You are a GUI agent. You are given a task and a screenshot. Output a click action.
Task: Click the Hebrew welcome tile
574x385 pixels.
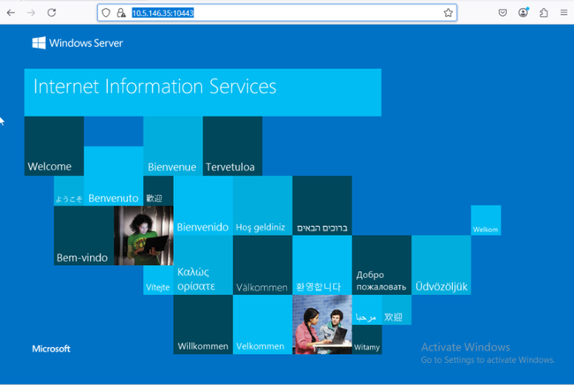tap(322, 206)
